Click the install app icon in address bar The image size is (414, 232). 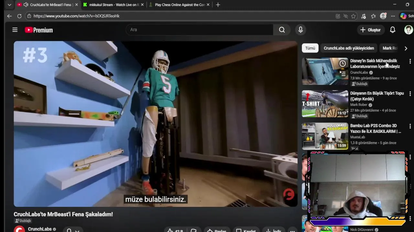click(x=338, y=16)
